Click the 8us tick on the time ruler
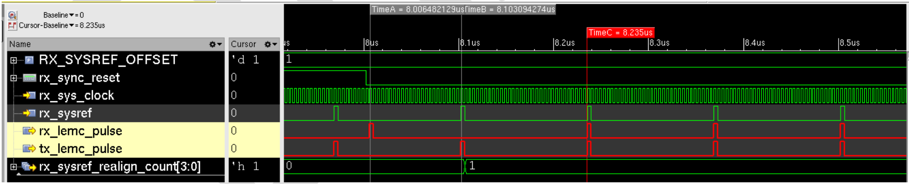909x184 pixels. [372, 43]
